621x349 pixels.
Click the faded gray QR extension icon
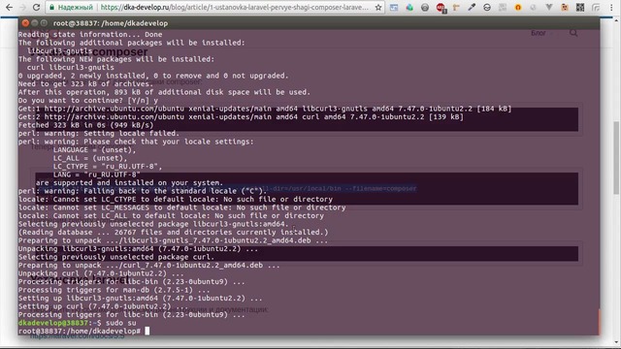503,7
